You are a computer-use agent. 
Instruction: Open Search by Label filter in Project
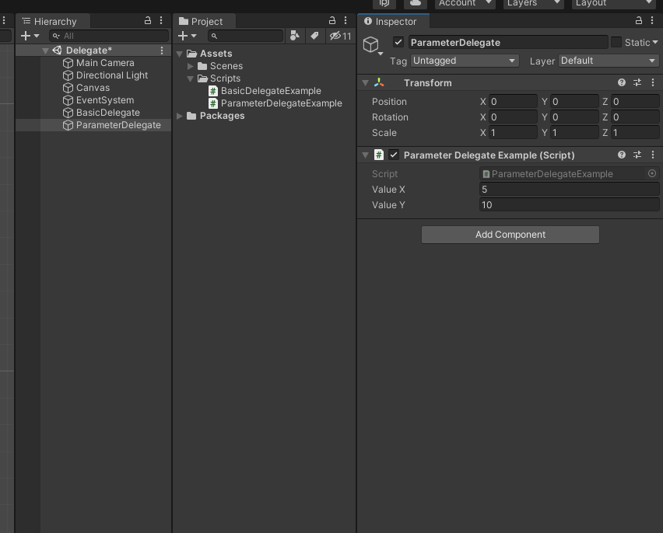314,36
